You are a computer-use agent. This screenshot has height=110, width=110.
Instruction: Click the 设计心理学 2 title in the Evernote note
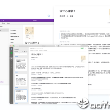(x=37, y=54)
